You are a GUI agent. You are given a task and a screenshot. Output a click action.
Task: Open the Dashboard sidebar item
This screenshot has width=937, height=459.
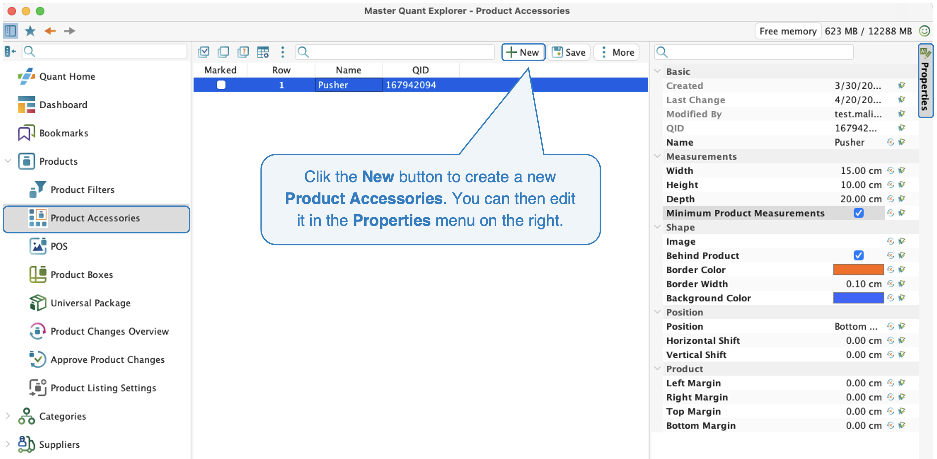tap(53, 105)
